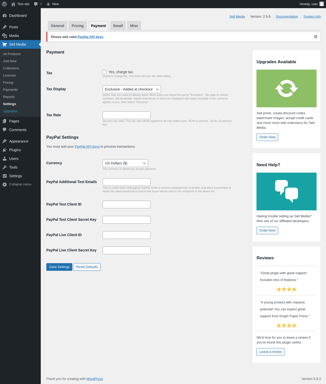Click the teal Need Help chat image
Viewport: 326px width, 384px height.
tap(287, 191)
